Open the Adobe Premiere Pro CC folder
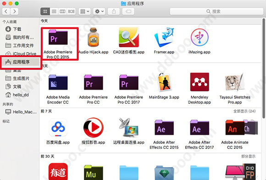 tap(93, 82)
